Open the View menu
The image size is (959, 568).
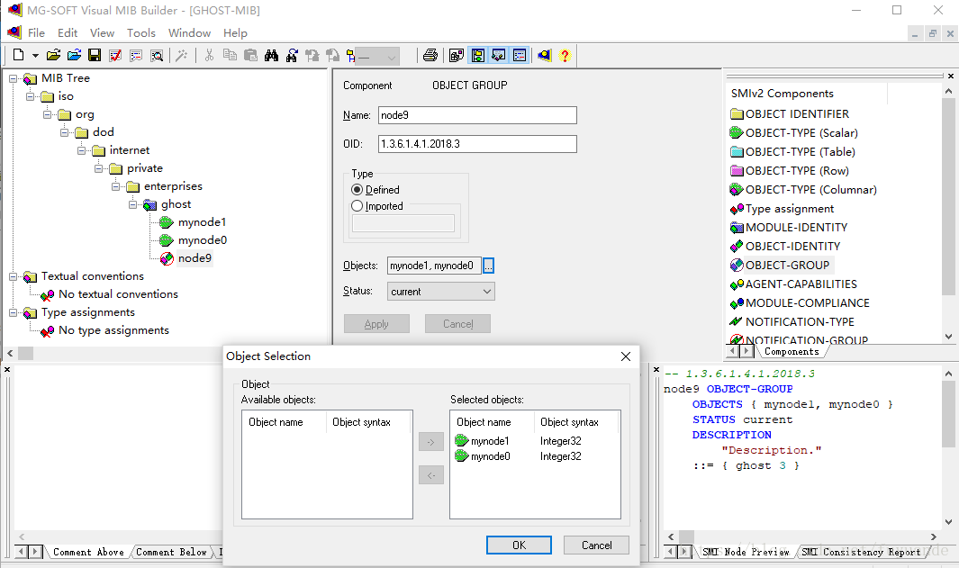click(102, 33)
